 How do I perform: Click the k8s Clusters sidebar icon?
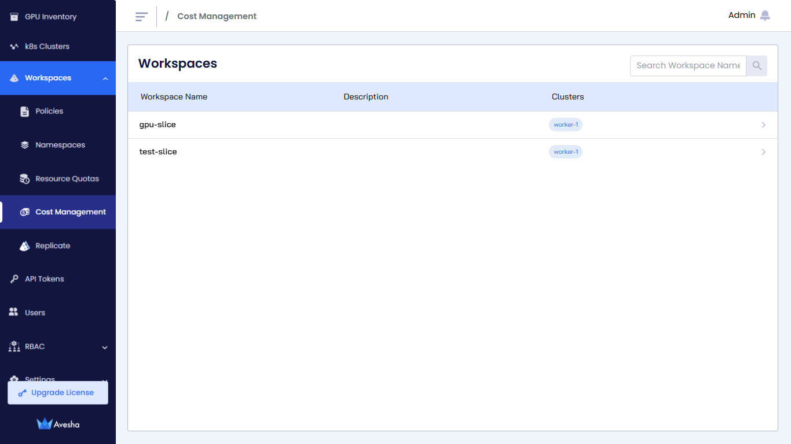click(14, 46)
